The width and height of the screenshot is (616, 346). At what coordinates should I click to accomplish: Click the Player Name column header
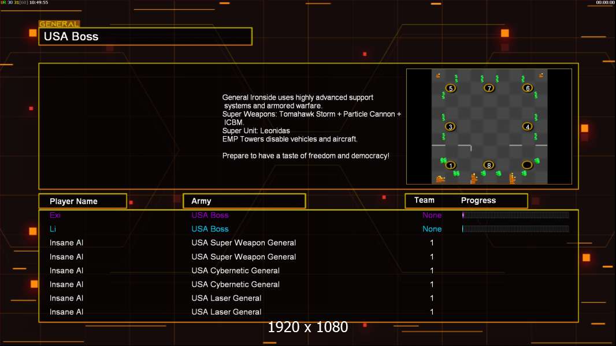tap(83, 201)
